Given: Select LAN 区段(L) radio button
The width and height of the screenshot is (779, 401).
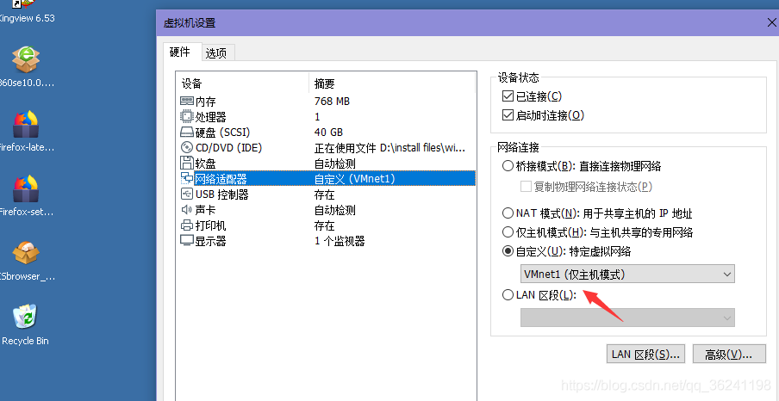Looking at the screenshot, I should point(508,295).
